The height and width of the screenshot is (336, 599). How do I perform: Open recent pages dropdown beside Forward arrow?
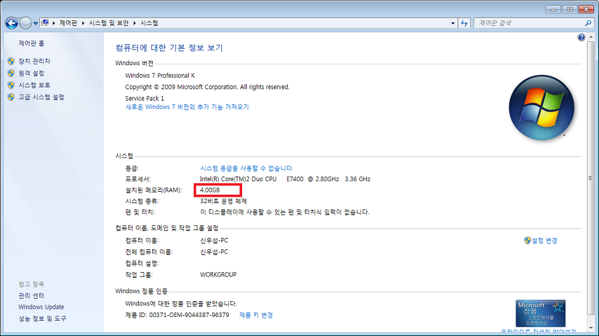click(x=35, y=23)
